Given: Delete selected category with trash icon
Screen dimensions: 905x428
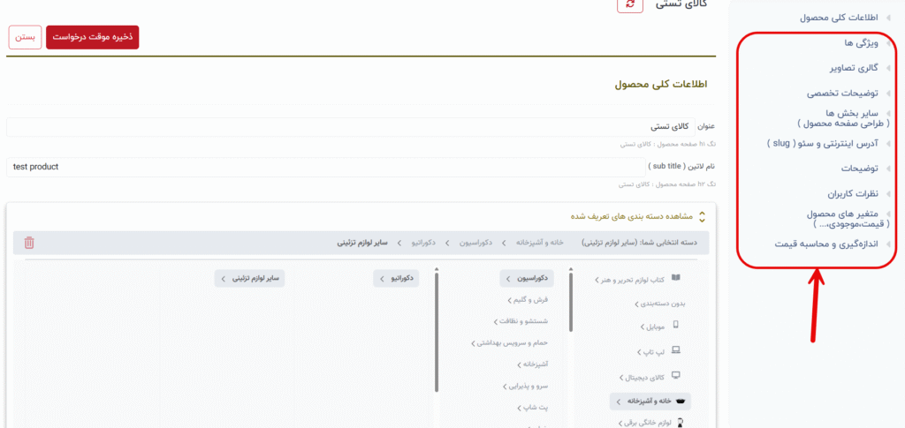Looking at the screenshot, I should (29, 243).
